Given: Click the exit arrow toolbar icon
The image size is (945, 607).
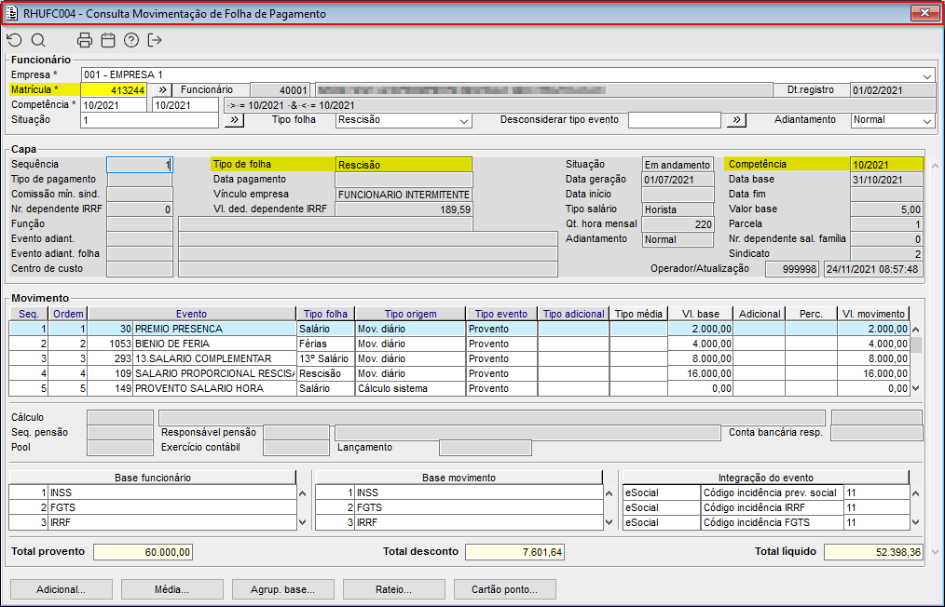Looking at the screenshot, I should pyautogui.click(x=155, y=40).
